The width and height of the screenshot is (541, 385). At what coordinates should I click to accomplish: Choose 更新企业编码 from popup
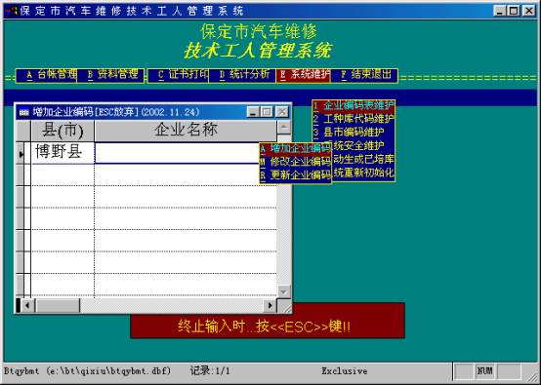coord(296,174)
